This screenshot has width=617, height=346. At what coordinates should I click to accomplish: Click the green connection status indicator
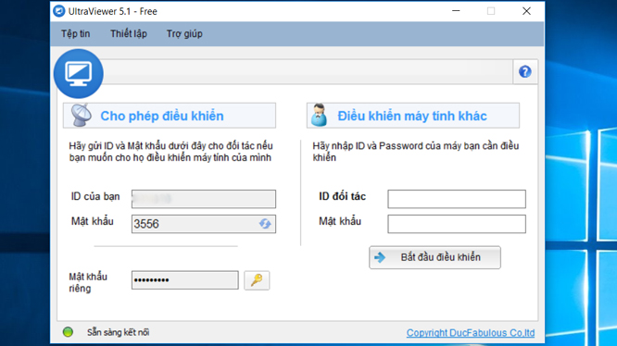(x=68, y=332)
